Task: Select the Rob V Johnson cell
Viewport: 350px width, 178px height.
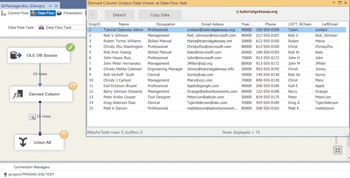Action: pyautogui.click(x=123, y=35)
